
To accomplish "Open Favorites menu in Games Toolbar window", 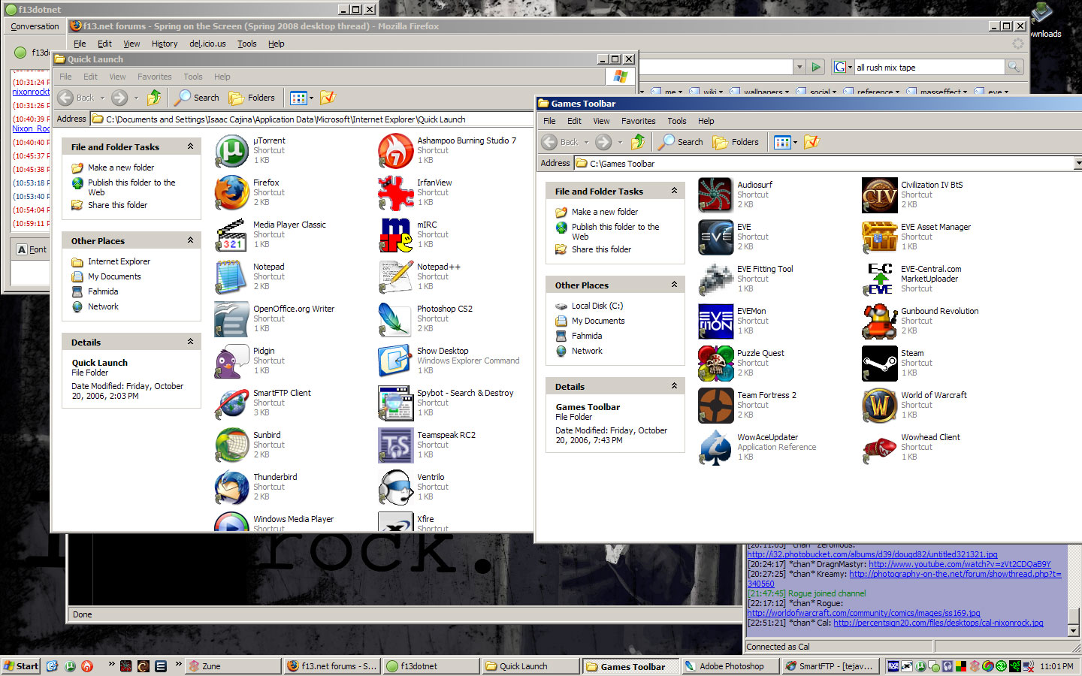I will point(638,121).
